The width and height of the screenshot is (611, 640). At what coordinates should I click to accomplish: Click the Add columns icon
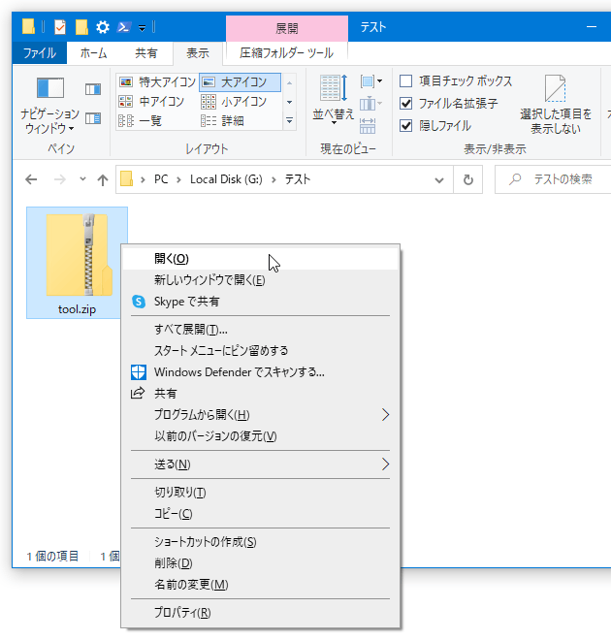pos(371,104)
